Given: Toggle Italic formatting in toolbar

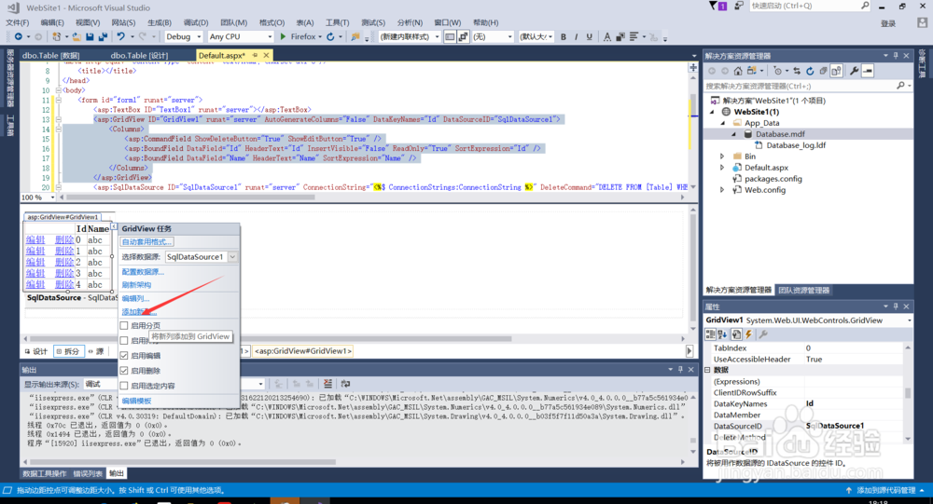Looking at the screenshot, I should point(576,37).
